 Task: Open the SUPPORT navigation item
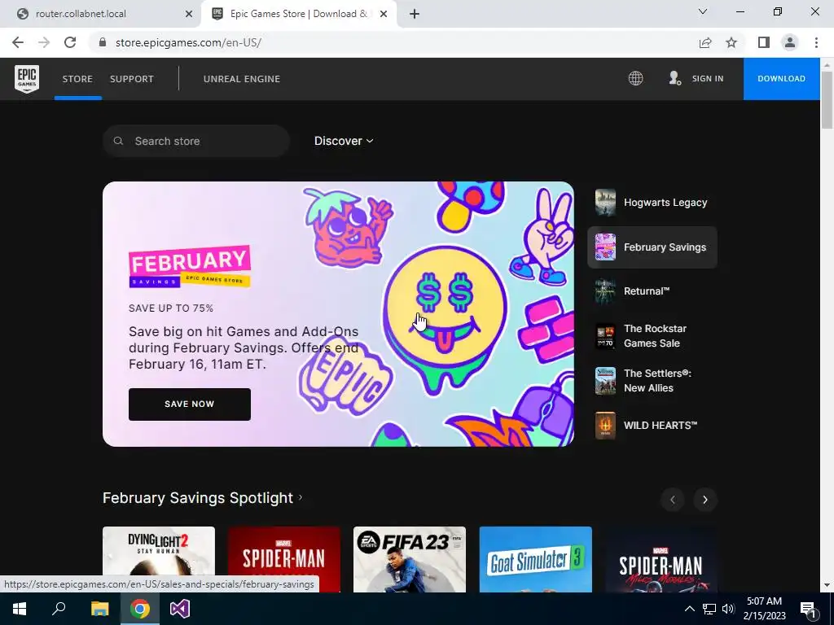131,79
